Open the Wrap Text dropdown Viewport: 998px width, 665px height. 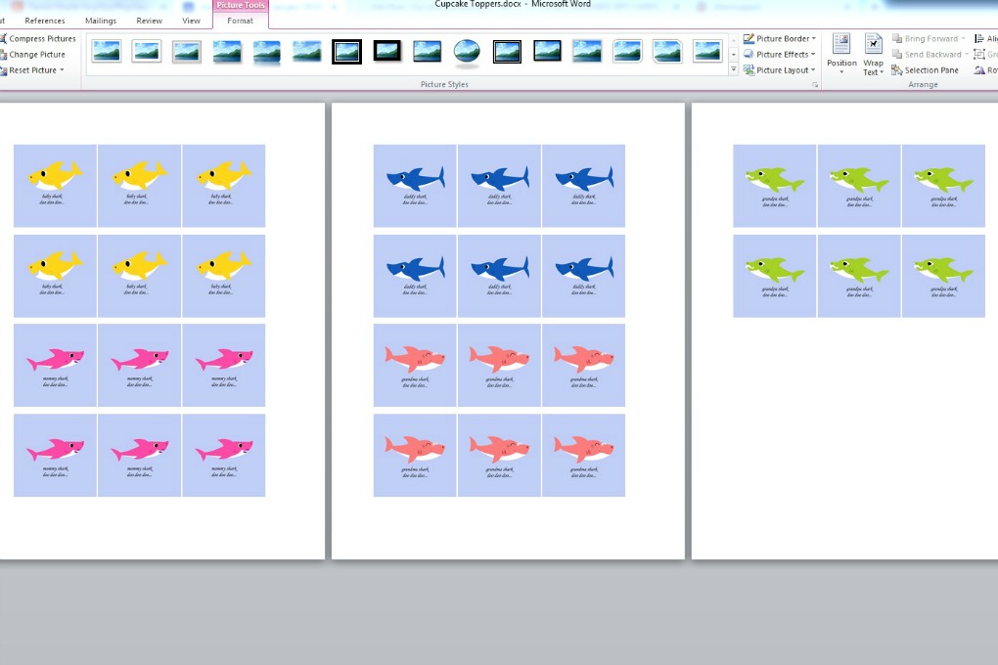[x=873, y=54]
